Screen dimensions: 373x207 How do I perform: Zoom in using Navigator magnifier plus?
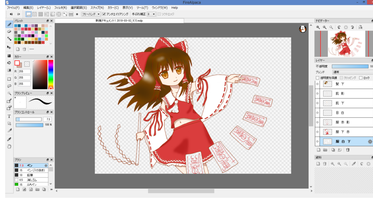[x=318, y=27]
